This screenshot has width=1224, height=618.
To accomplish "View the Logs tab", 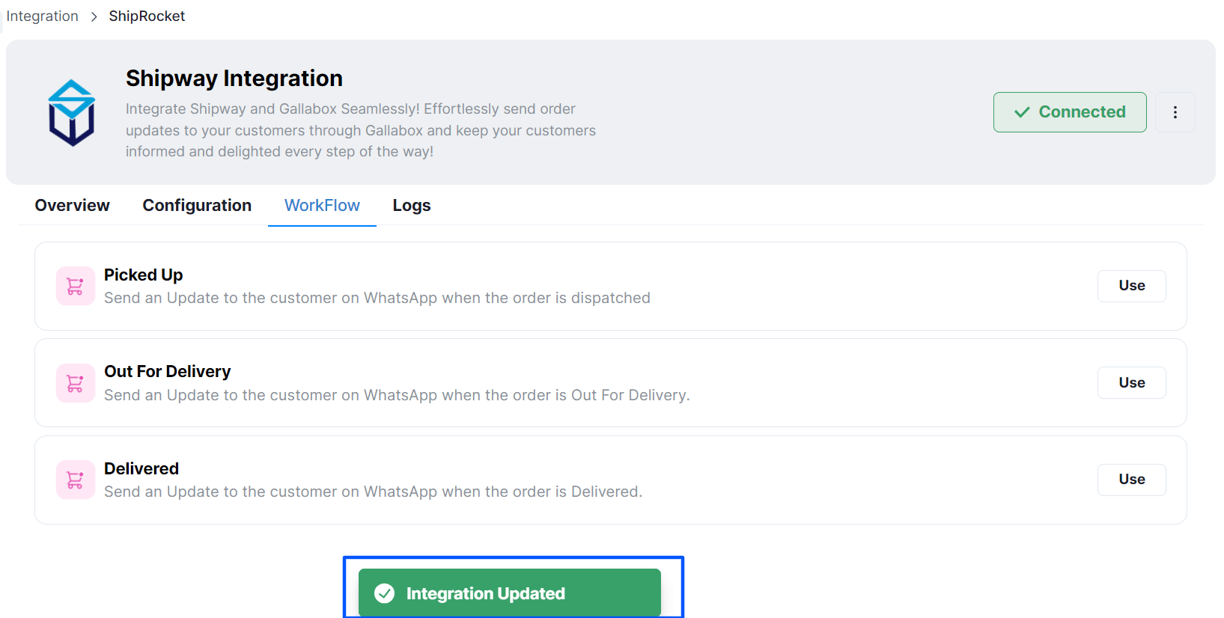I will [x=412, y=205].
